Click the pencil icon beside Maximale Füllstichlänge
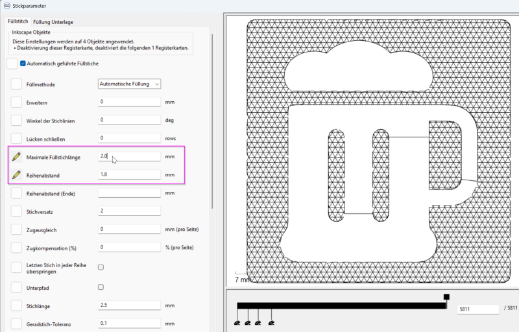The image size is (519, 332). 16,157
